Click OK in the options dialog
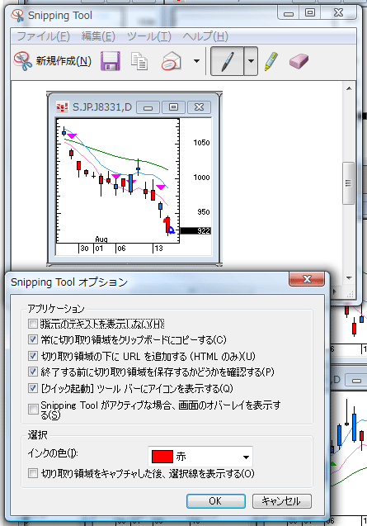The width and height of the screenshot is (367, 526). (x=215, y=501)
